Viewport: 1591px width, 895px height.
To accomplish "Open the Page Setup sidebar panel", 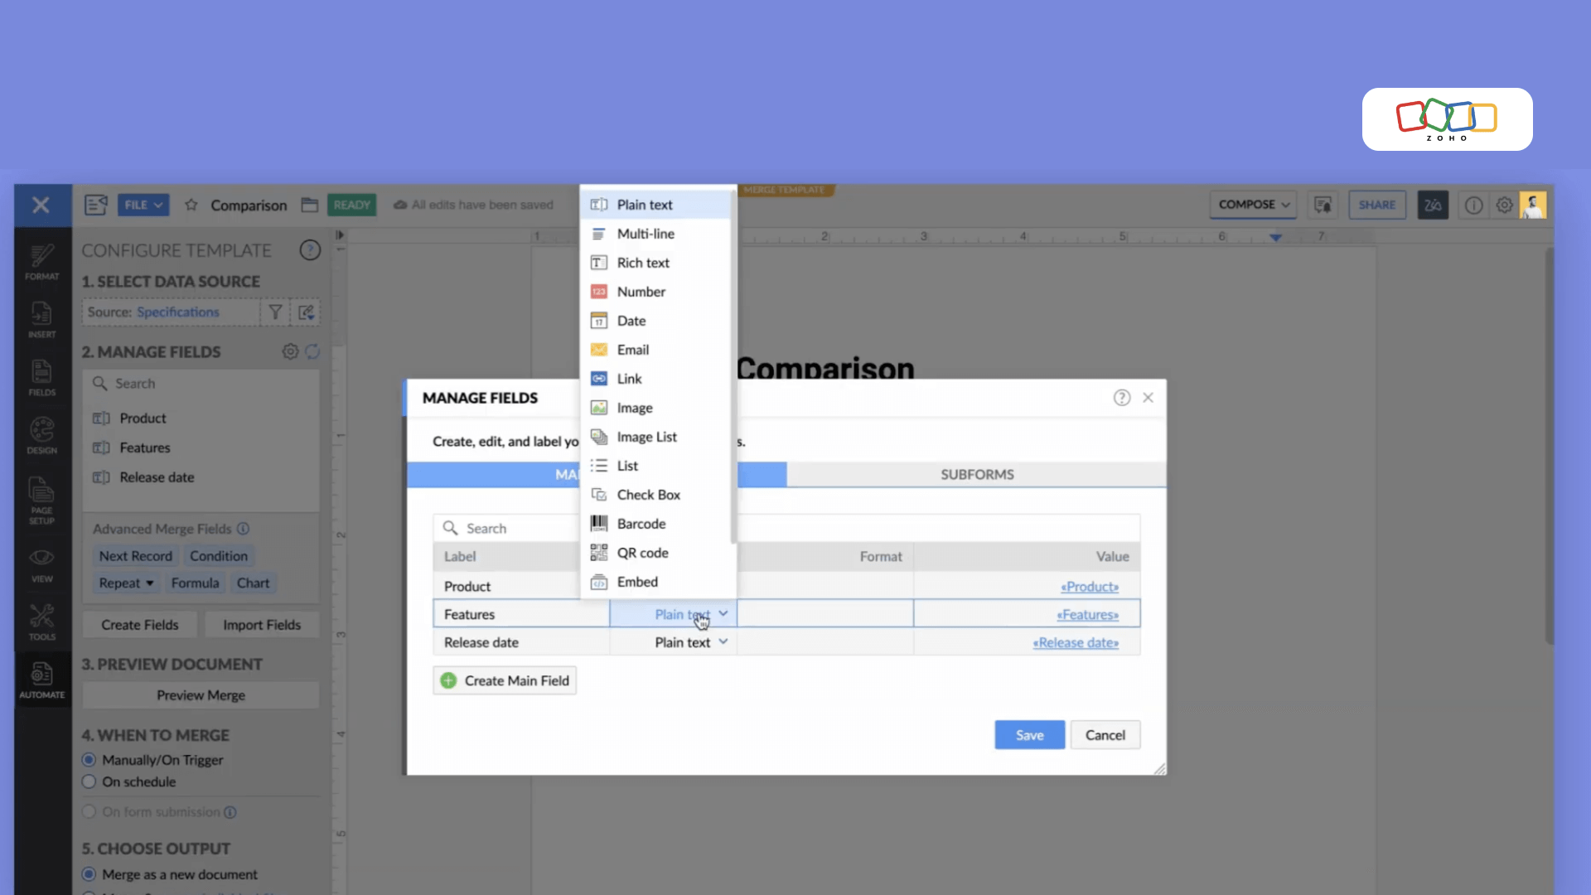I will (41, 500).
